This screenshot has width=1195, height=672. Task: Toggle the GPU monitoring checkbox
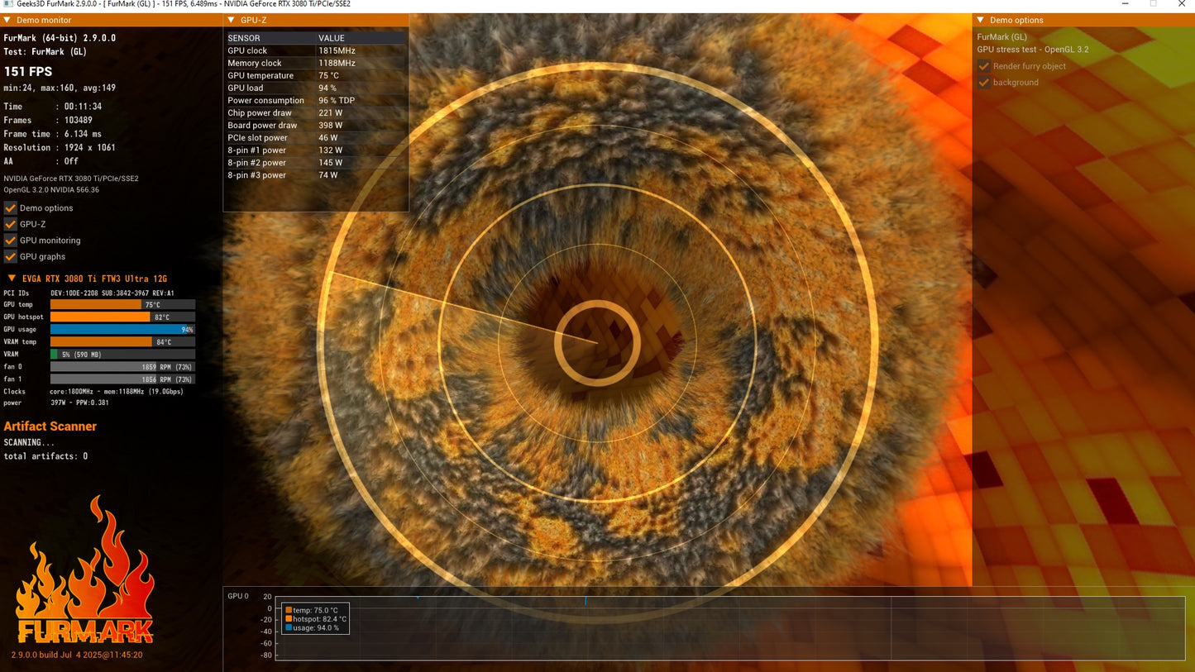[11, 241]
